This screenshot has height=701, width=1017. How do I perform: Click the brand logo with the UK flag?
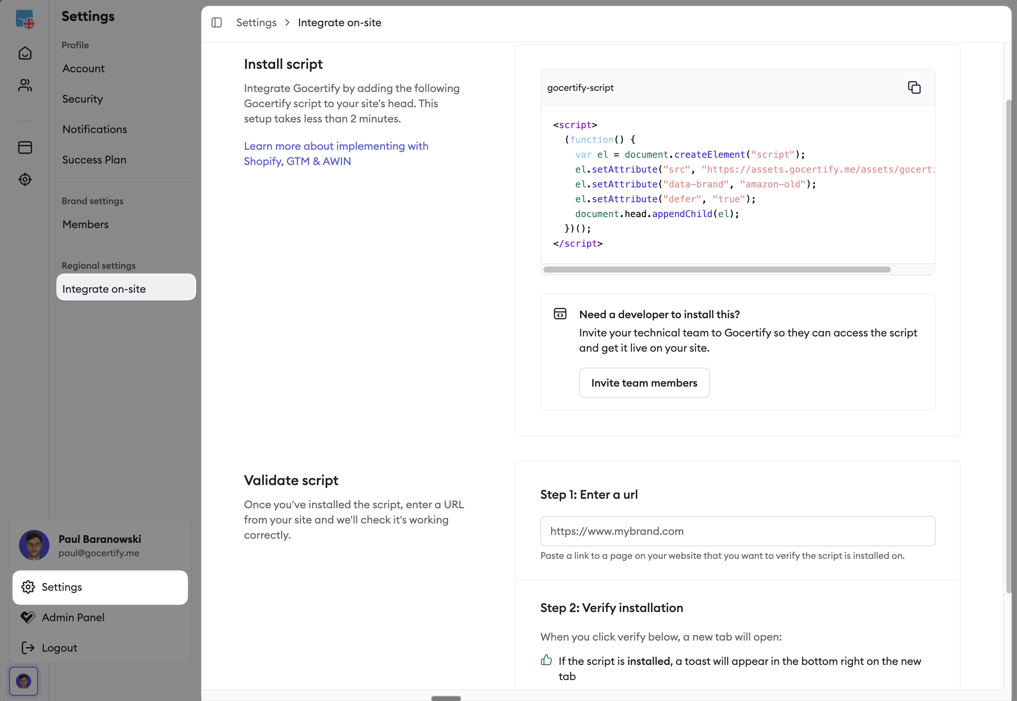click(x=25, y=19)
